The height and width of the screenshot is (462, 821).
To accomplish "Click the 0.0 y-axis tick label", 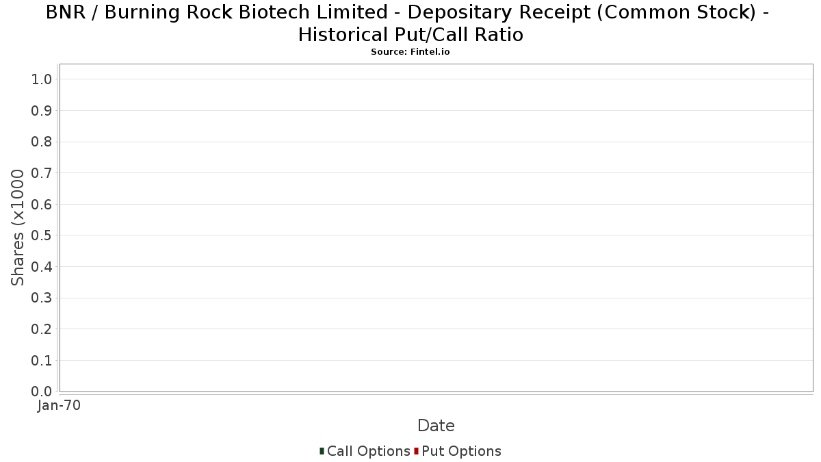I will pyautogui.click(x=42, y=392).
